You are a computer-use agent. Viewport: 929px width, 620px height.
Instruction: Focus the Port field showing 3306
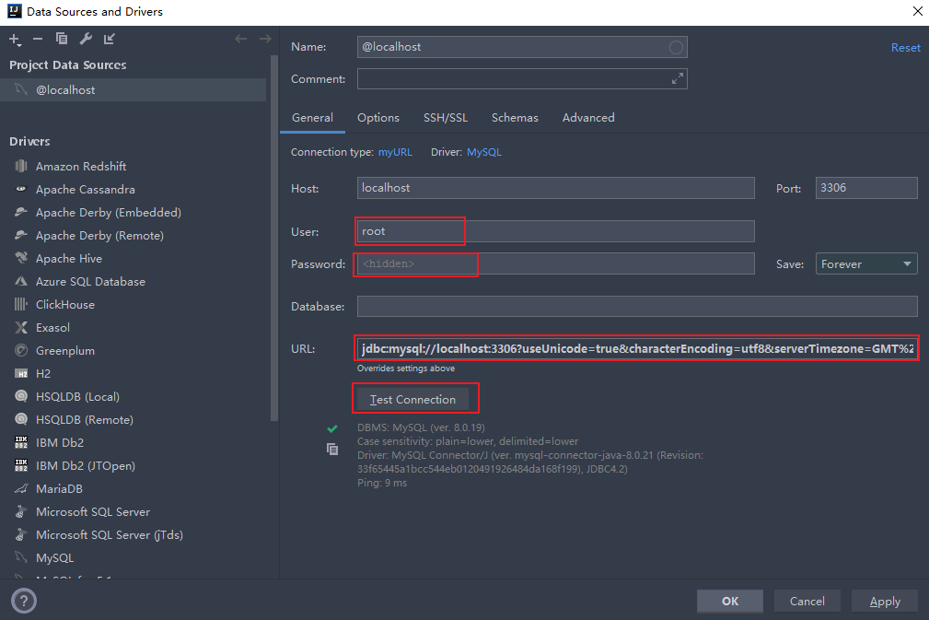(x=866, y=188)
